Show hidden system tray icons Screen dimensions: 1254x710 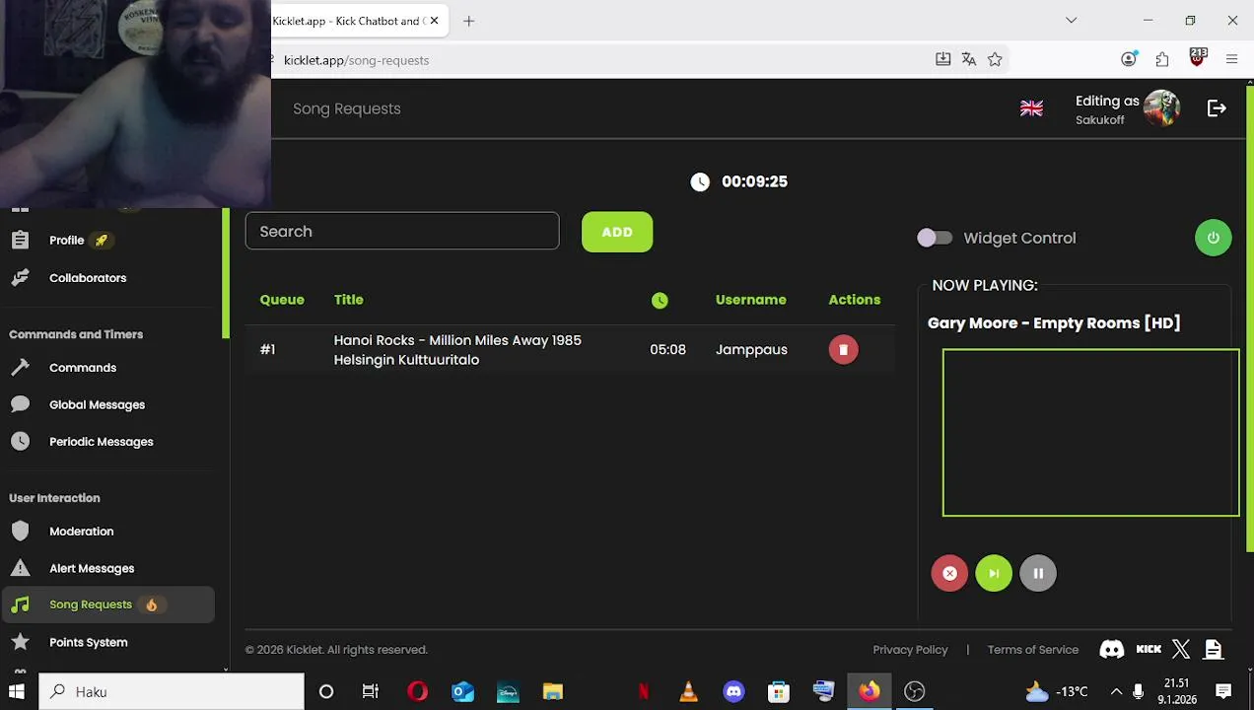tap(1116, 691)
